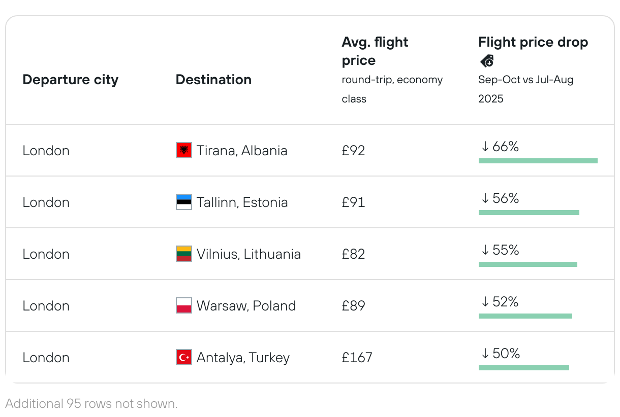
Task: Click the Departure city column header
Action: [x=70, y=80]
